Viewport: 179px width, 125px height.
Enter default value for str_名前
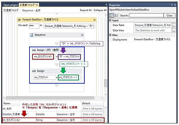tap(92, 109)
